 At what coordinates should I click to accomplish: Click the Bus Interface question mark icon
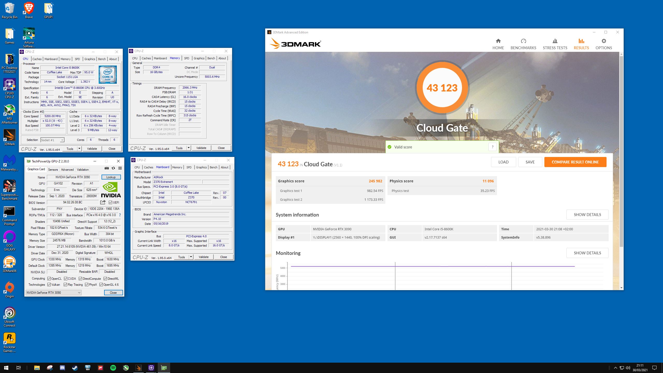(120, 215)
